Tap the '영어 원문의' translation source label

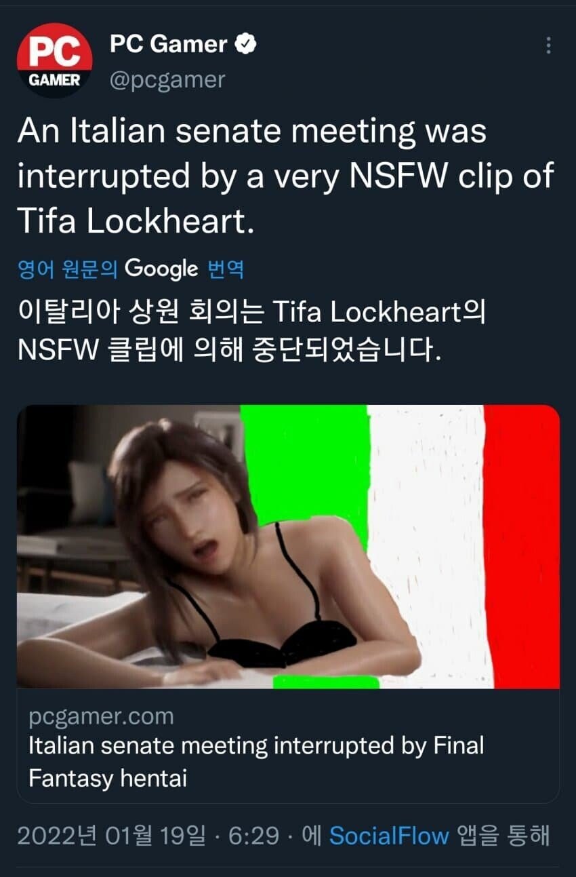[x=68, y=270]
